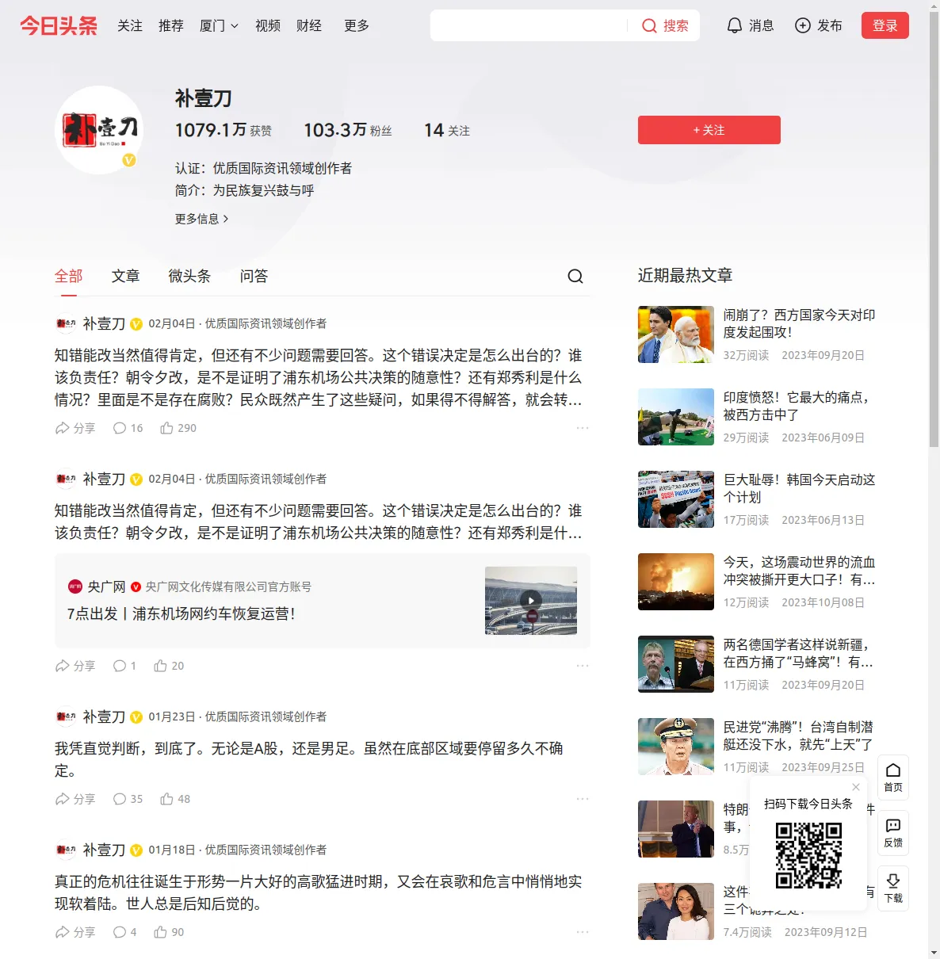Open post text beginning 真正的危机往往诞生于
The image size is (940, 959).
point(319,892)
